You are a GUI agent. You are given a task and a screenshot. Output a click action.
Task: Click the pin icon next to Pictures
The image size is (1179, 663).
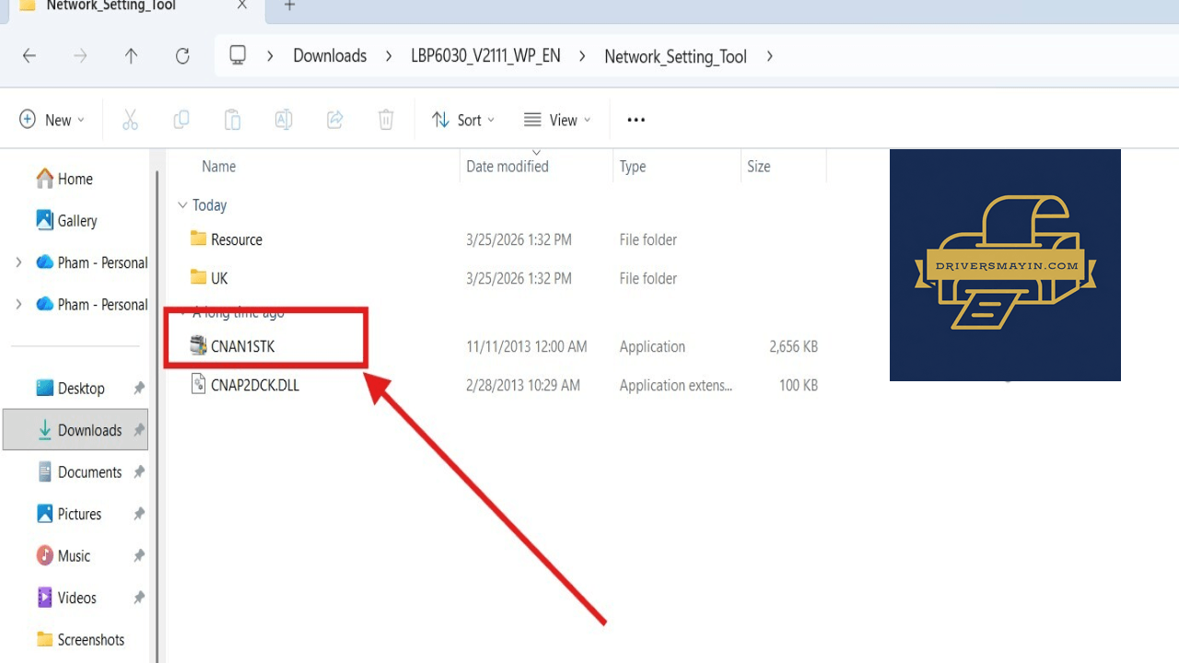(x=139, y=514)
